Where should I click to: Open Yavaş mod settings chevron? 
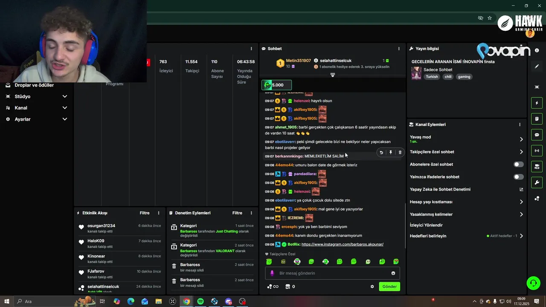click(x=521, y=139)
